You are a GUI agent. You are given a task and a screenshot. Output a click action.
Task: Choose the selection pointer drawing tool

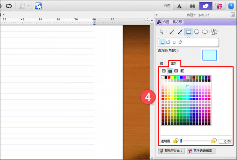[162, 32]
